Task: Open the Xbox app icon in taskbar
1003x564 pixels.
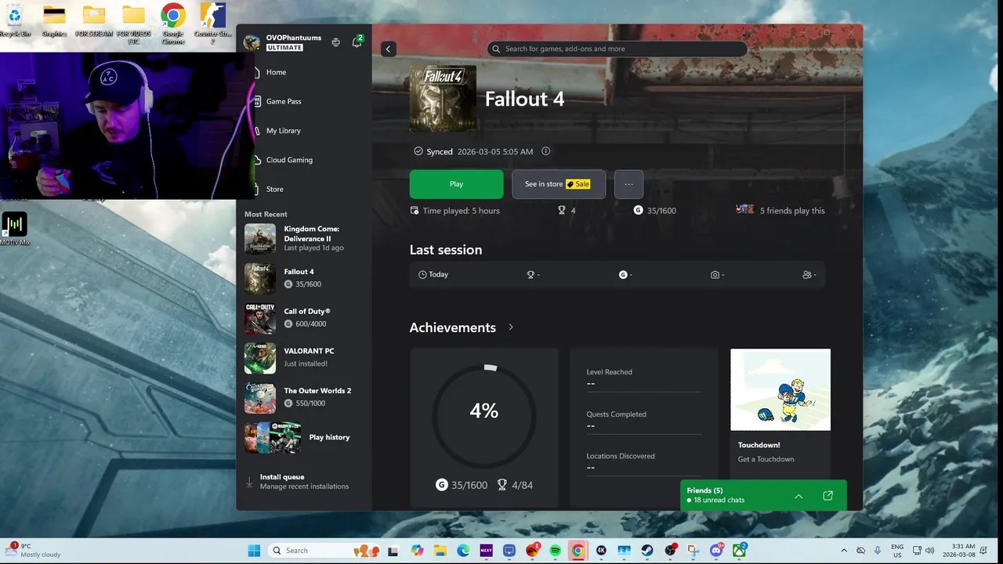Action: [x=739, y=551]
